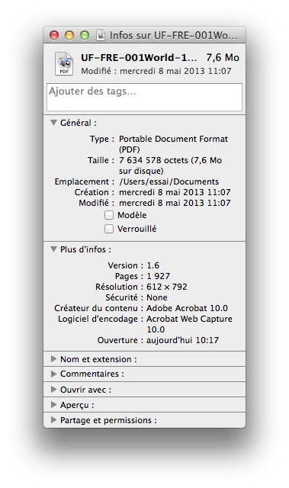289x488 pixels.
Task: Click file name UF-FRE-001World-1… in header
Action: [x=139, y=58]
